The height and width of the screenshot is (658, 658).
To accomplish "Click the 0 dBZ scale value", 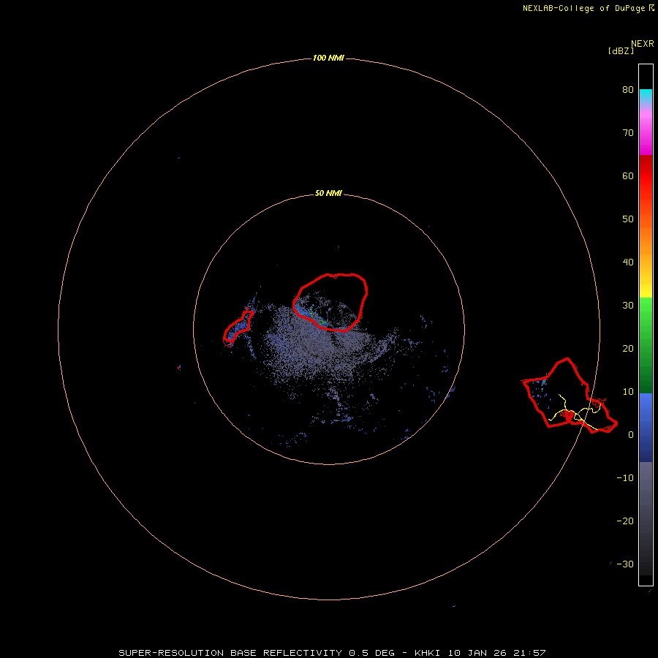I will (x=631, y=435).
